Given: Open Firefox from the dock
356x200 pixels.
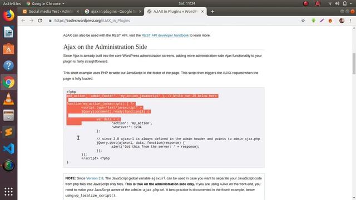Looking at the screenshot, I should point(9,16).
